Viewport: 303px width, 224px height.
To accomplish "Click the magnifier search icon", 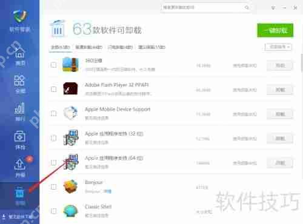I will [247, 7].
